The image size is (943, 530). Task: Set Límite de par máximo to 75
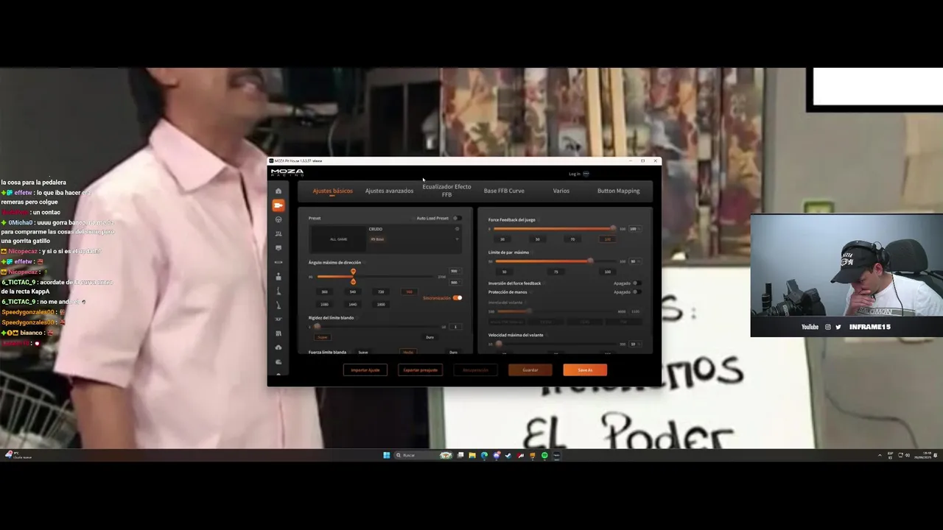(556, 272)
